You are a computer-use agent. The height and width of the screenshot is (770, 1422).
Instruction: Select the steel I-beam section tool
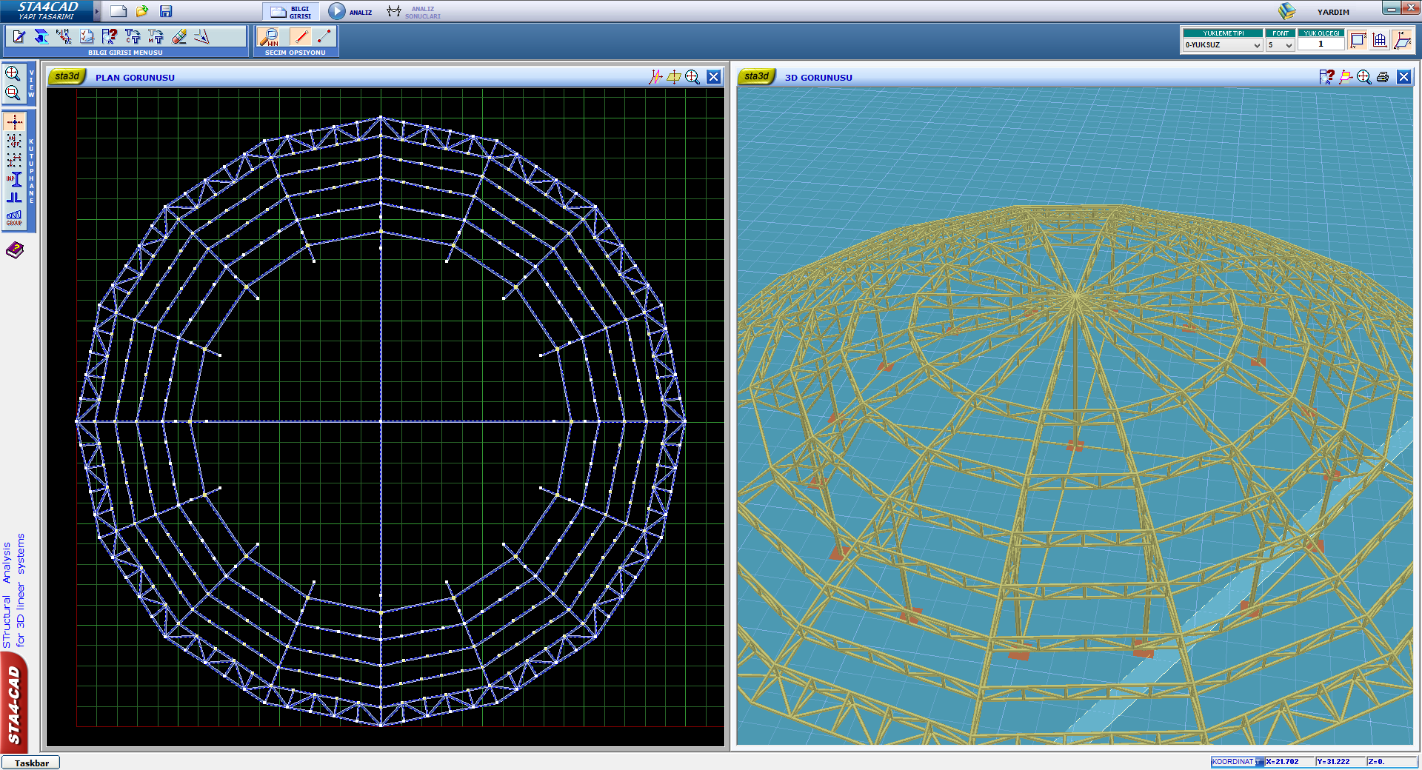click(41, 36)
